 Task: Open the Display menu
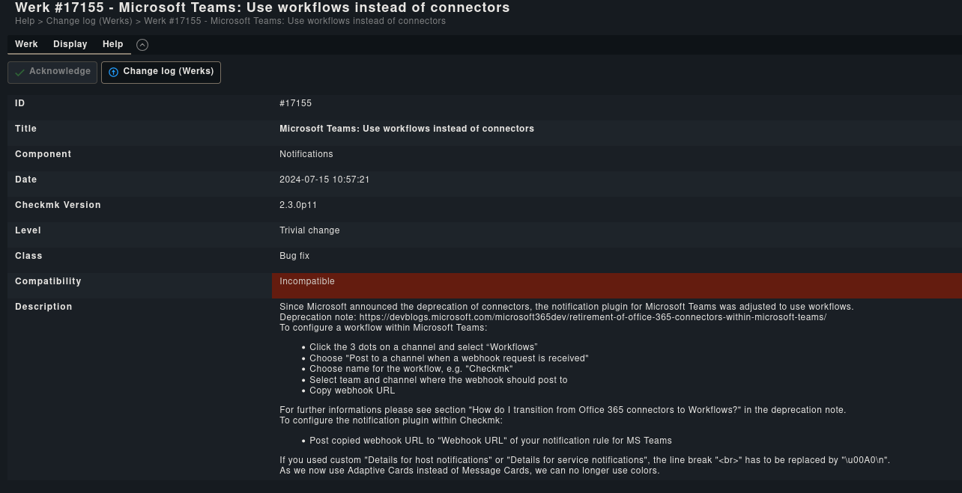click(70, 44)
